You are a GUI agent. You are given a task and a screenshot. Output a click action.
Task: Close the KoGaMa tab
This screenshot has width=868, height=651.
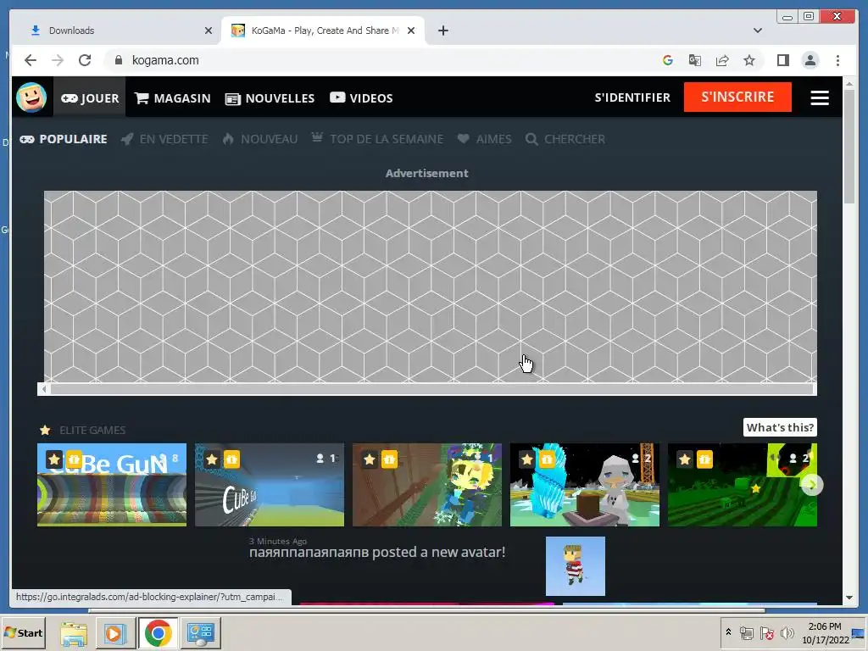click(x=411, y=31)
